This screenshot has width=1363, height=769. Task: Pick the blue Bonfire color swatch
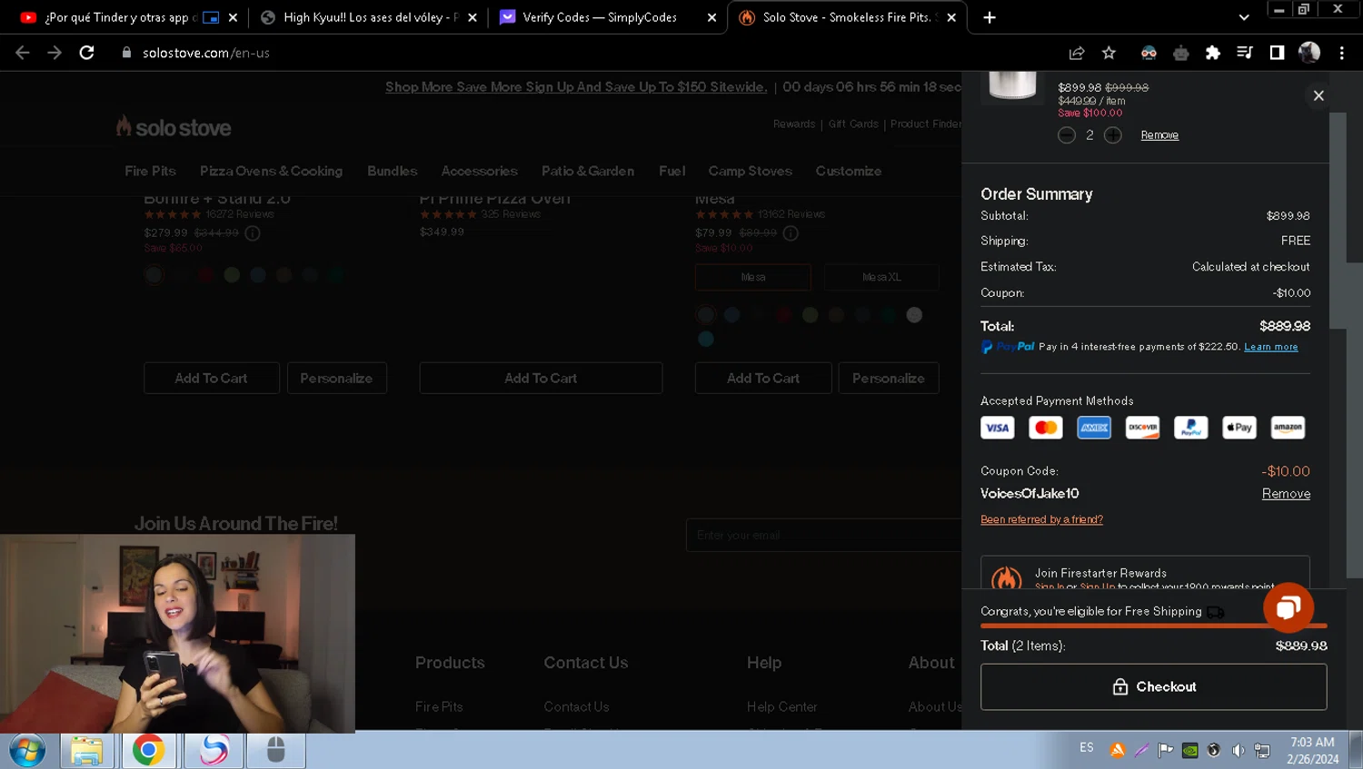point(258,274)
